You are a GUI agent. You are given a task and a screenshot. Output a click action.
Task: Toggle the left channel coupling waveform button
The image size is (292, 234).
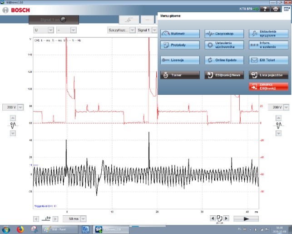pos(13,125)
